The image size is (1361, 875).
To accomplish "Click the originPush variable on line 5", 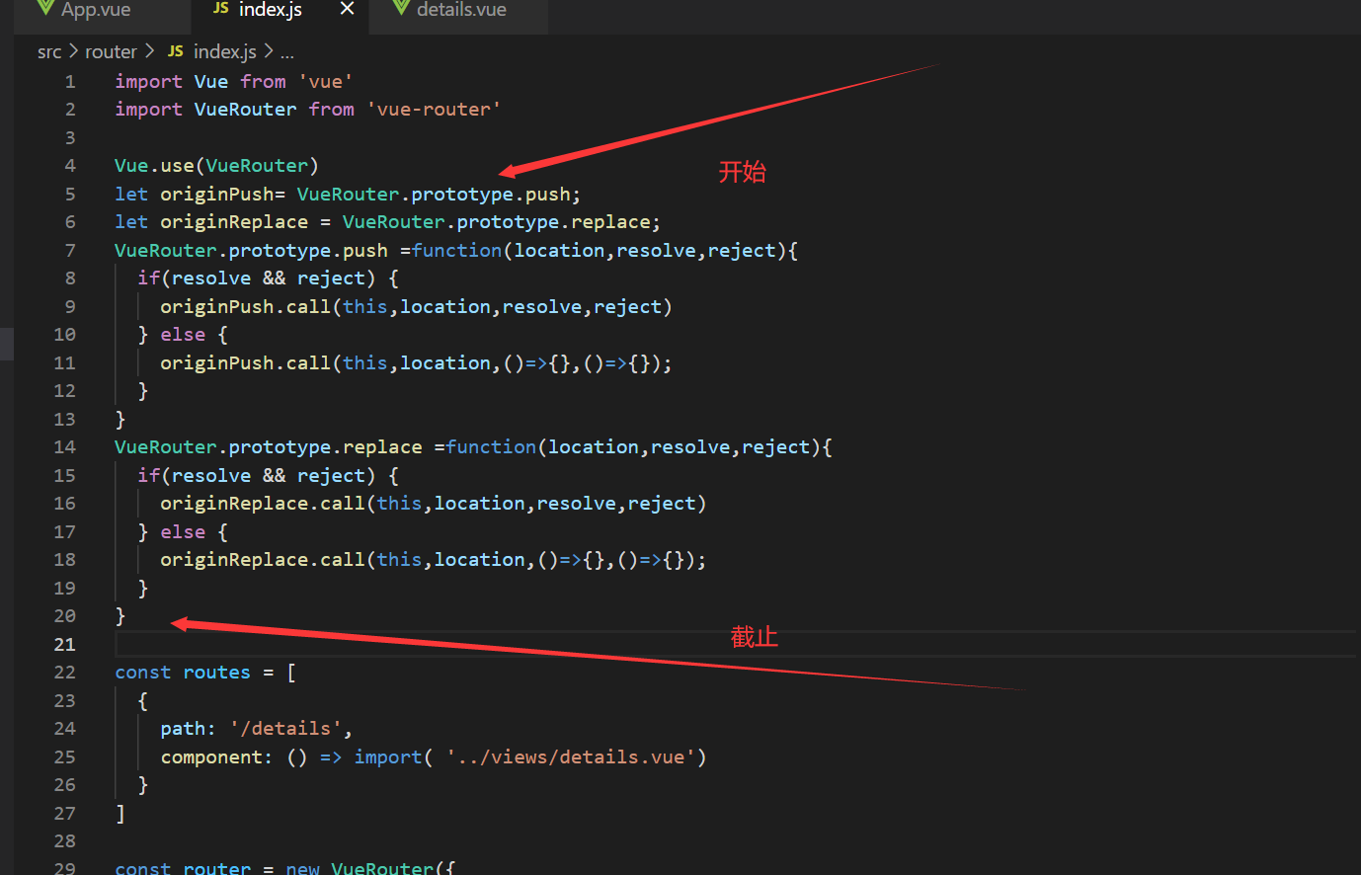I will click(216, 195).
